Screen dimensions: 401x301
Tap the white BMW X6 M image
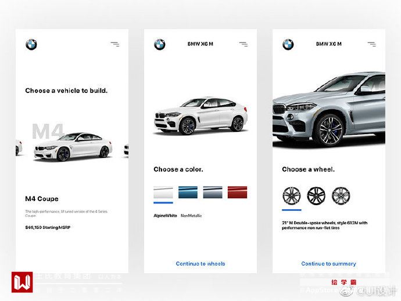coord(201,116)
